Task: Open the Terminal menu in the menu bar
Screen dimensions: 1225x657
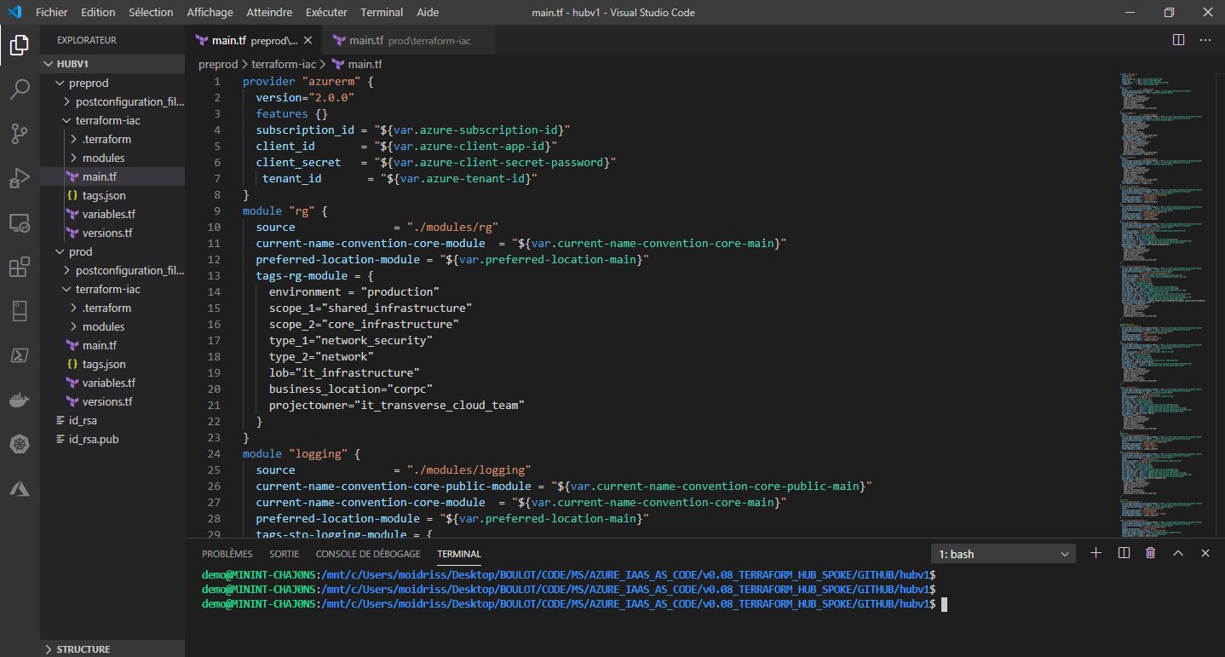Action: click(382, 12)
